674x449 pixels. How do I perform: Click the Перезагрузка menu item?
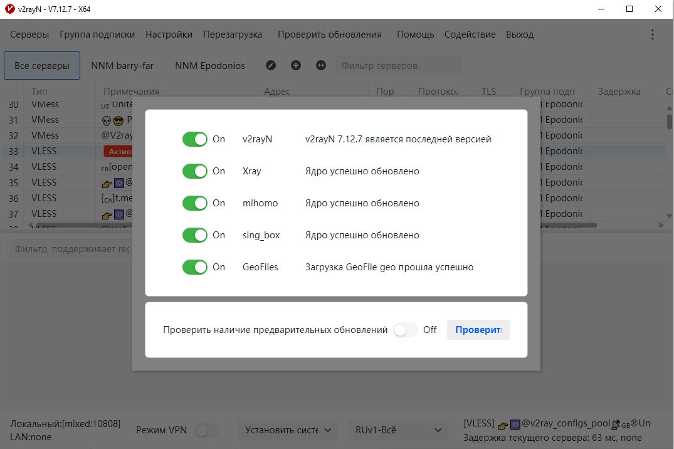tap(233, 34)
